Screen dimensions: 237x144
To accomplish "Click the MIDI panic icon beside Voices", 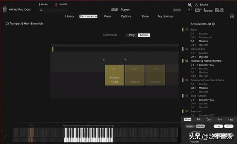I will pyautogui.click(x=190, y=10).
